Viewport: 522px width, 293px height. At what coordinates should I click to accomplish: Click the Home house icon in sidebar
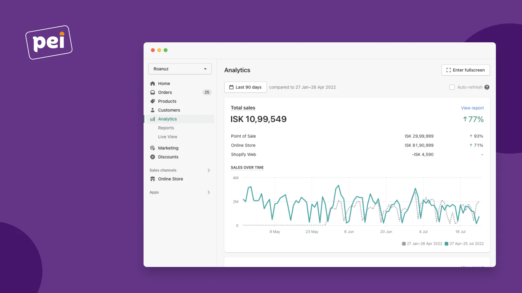tap(152, 84)
